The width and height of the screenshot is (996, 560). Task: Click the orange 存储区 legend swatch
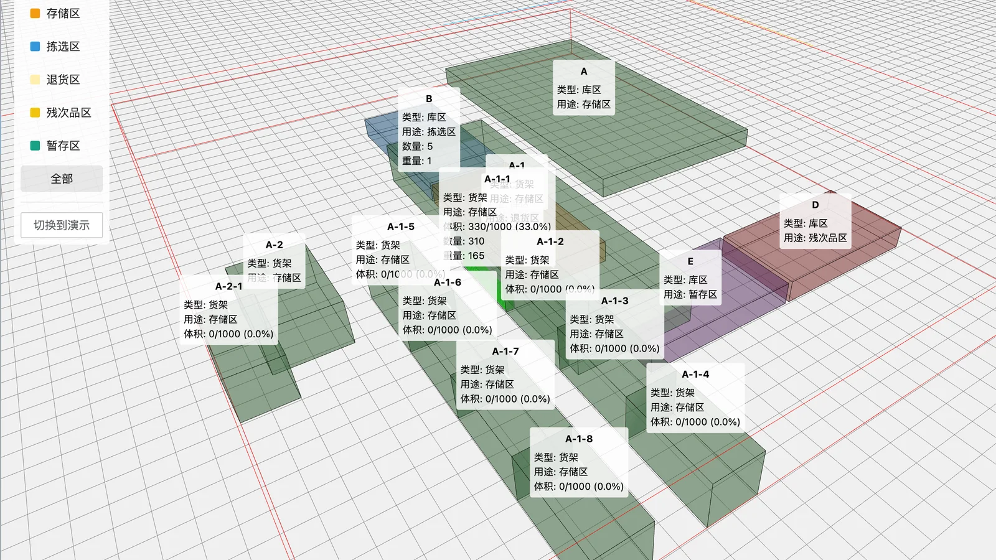35,13
